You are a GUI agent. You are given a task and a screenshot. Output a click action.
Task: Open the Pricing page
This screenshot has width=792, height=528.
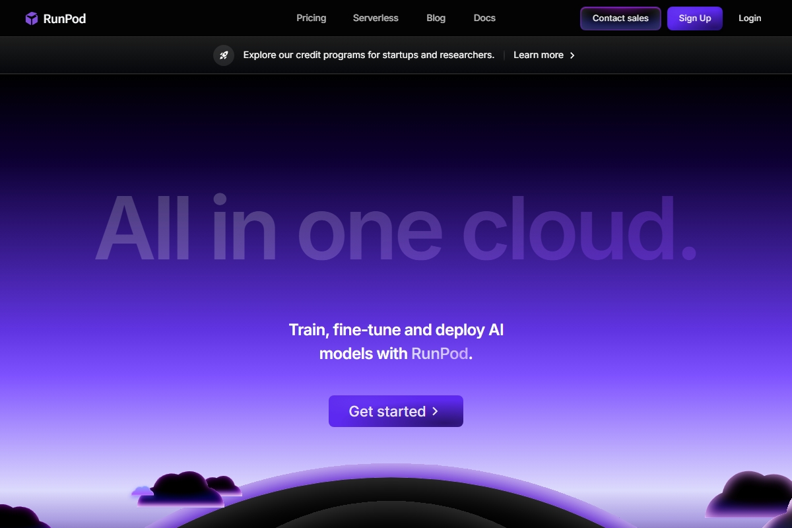tap(311, 18)
